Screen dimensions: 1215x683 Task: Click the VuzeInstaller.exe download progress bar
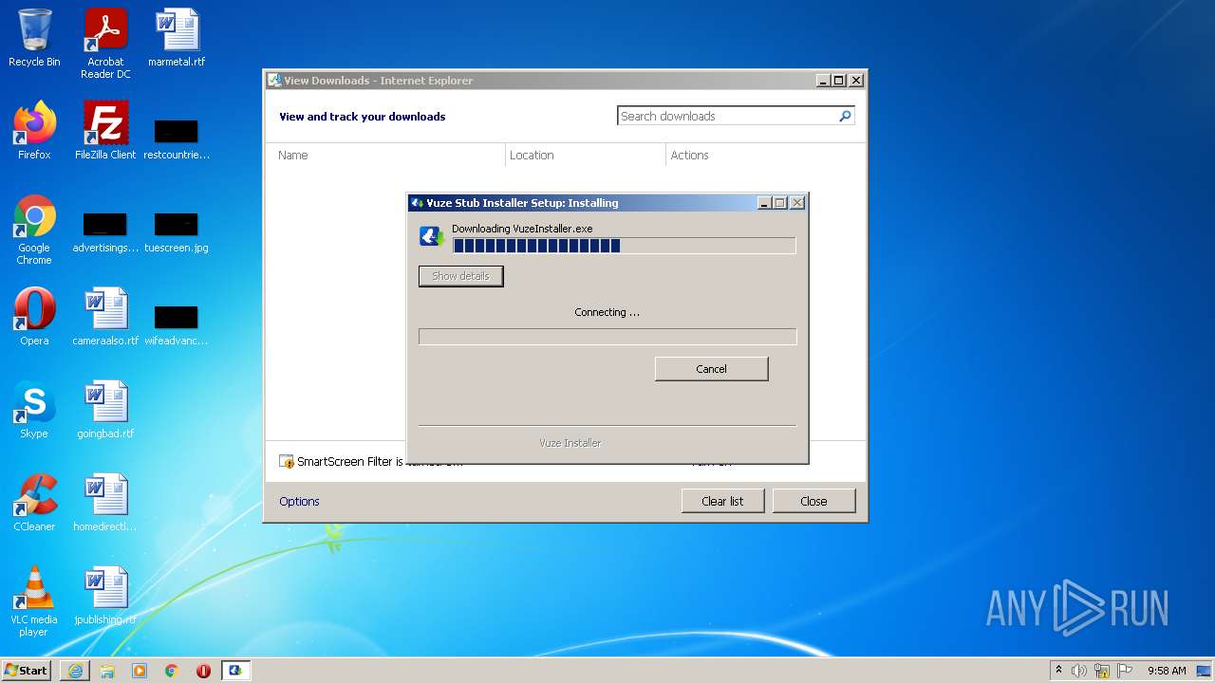624,246
